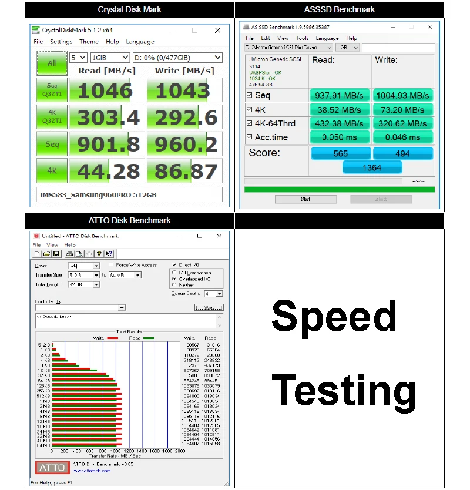The height and width of the screenshot is (490, 470).
Task: Run the plain Seq test button in CrystalDiskMark
Action: (x=52, y=144)
